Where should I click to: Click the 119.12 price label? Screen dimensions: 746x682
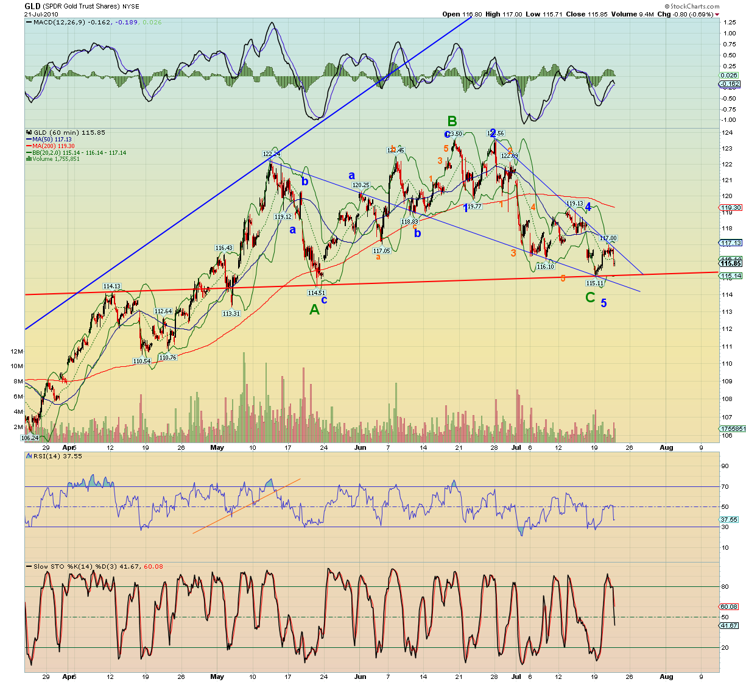point(283,216)
